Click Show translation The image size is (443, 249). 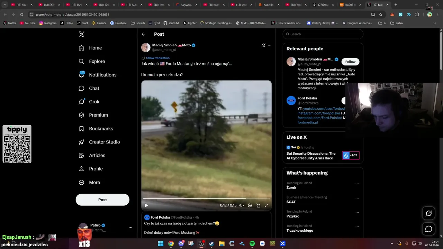click(x=158, y=58)
